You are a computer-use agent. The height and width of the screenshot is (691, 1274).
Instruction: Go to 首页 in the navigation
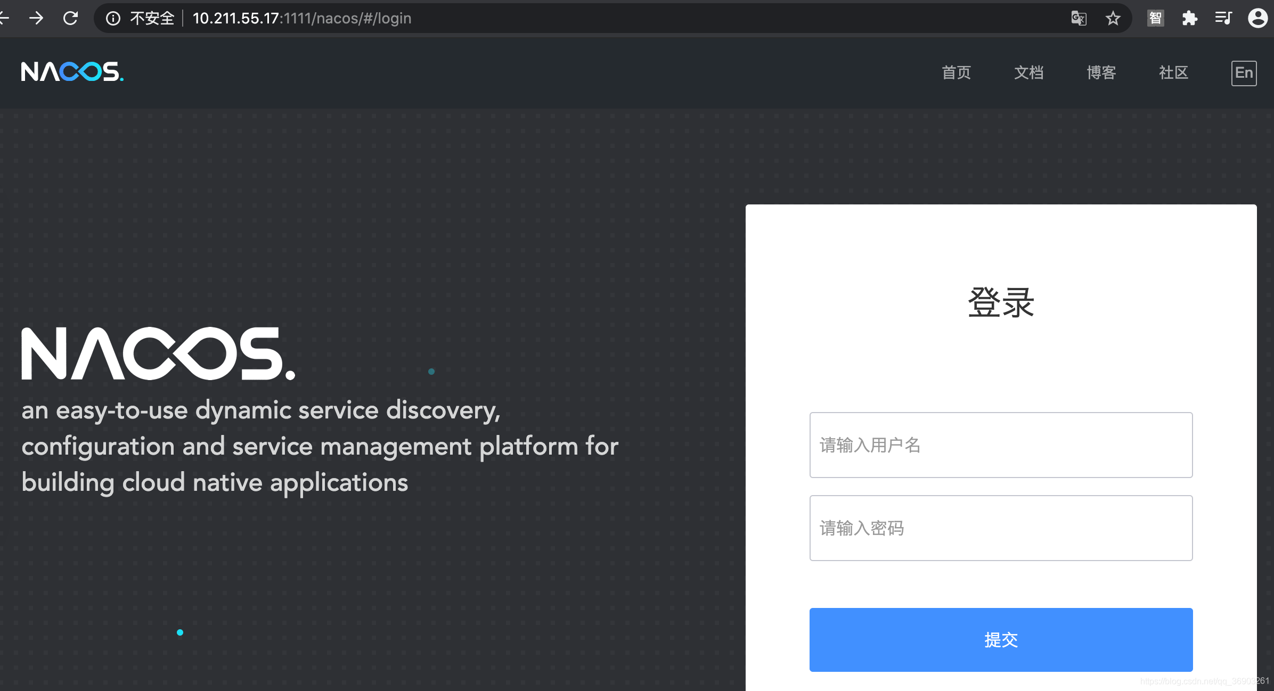(957, 72)
